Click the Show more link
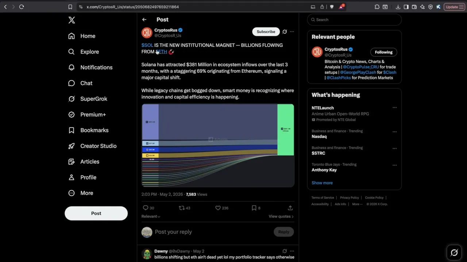The image size is (467, 262). click(x=322, y=183)
